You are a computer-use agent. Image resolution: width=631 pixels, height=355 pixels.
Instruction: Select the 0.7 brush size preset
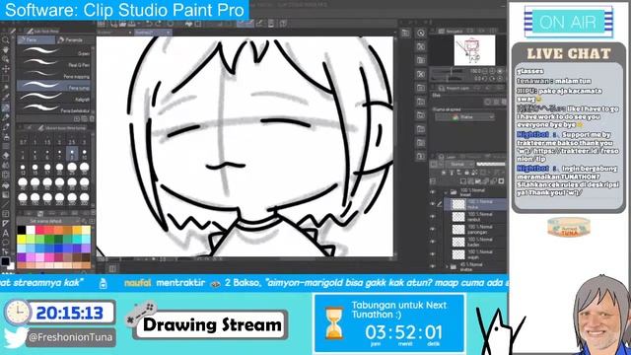(23, 142)
